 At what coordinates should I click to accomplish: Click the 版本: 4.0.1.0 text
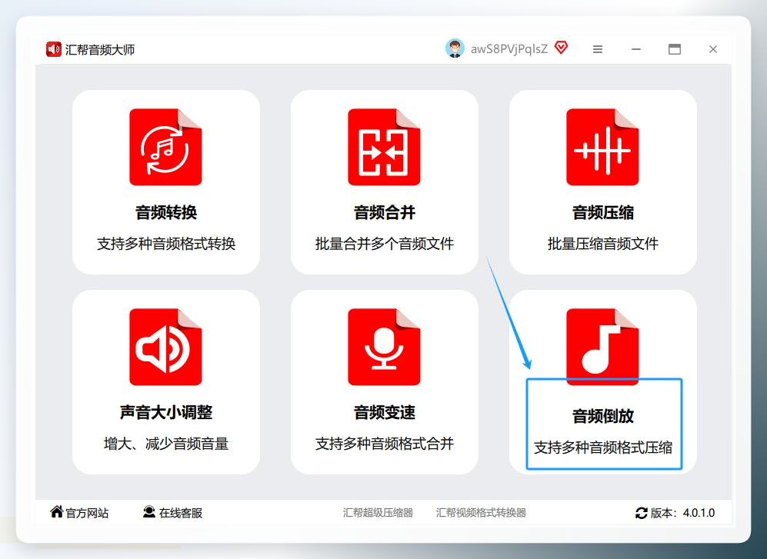coord(682,513)
